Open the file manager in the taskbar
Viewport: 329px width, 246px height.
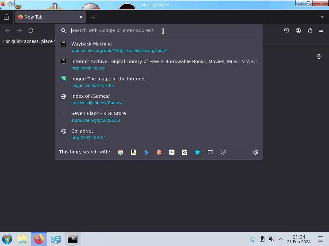click(x=22, y=239)
